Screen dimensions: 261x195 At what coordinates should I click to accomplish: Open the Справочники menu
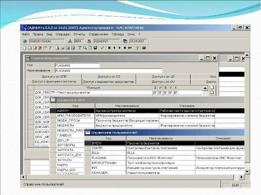[99, 34]
